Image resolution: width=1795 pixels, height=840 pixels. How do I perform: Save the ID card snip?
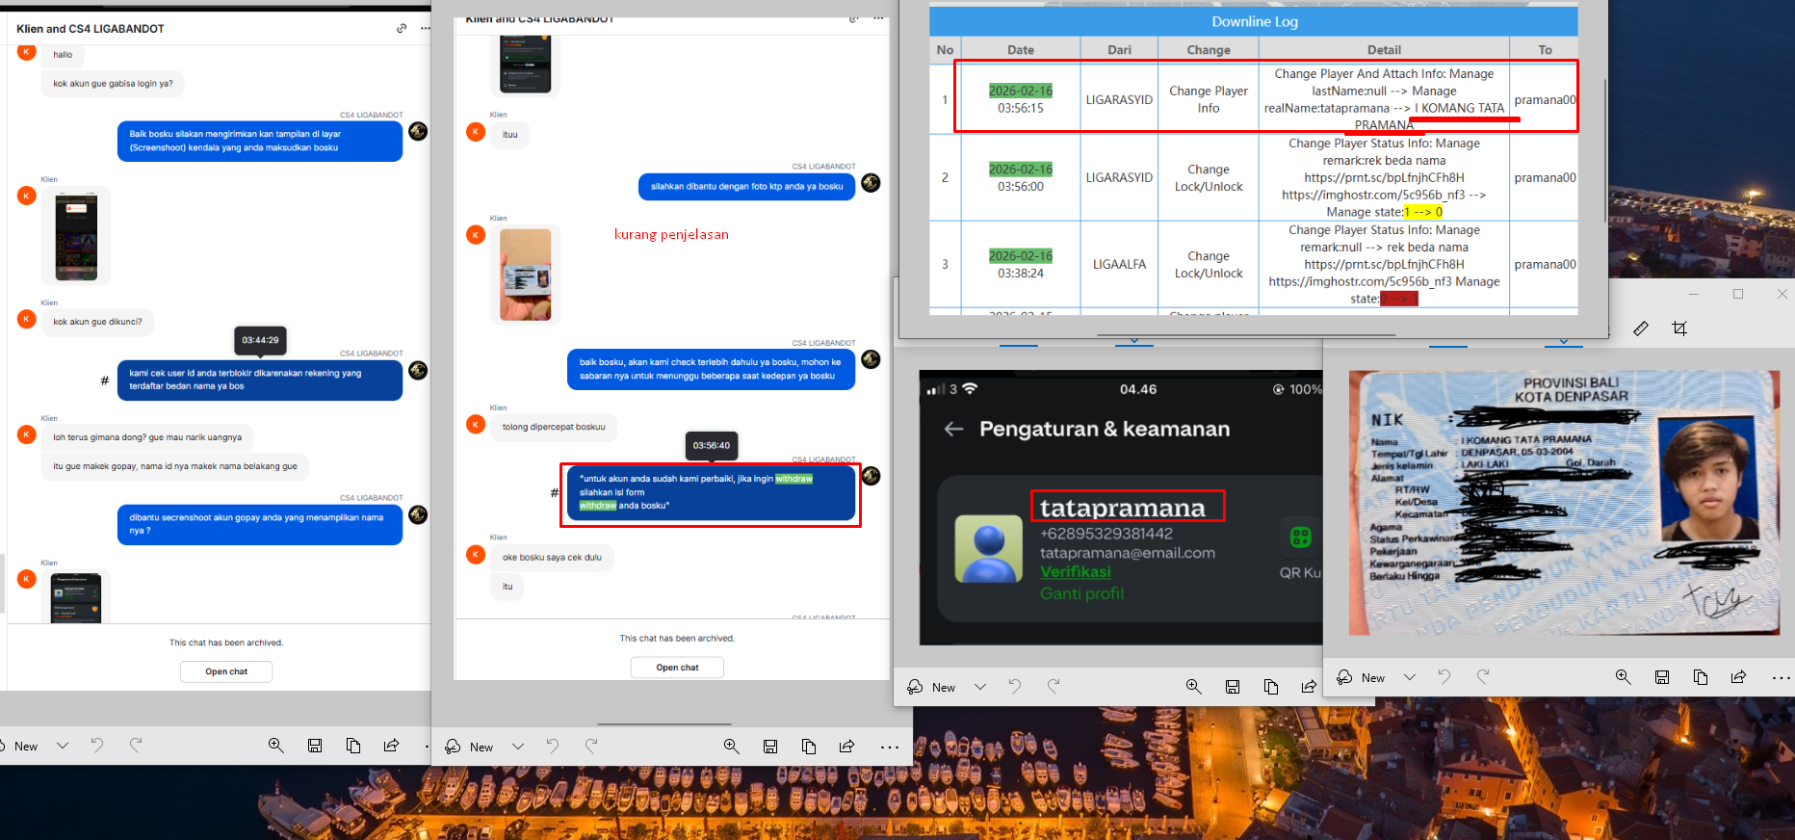click(1662, 677)
